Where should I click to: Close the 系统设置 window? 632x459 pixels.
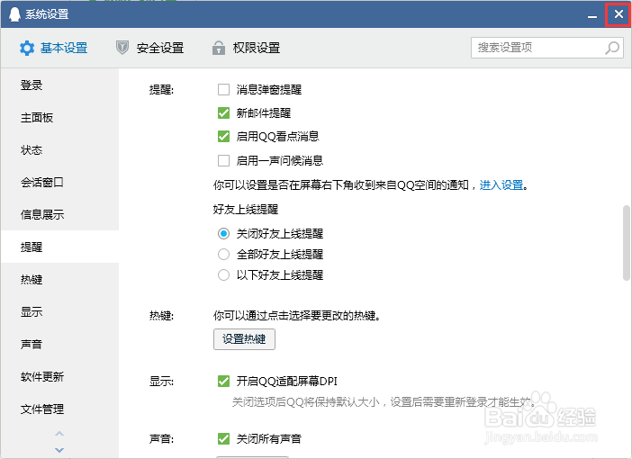(x=618, y=14)
